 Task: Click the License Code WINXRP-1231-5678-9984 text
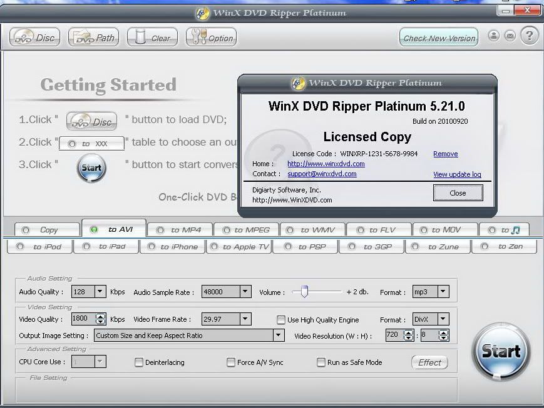click(x=354, y=154)
